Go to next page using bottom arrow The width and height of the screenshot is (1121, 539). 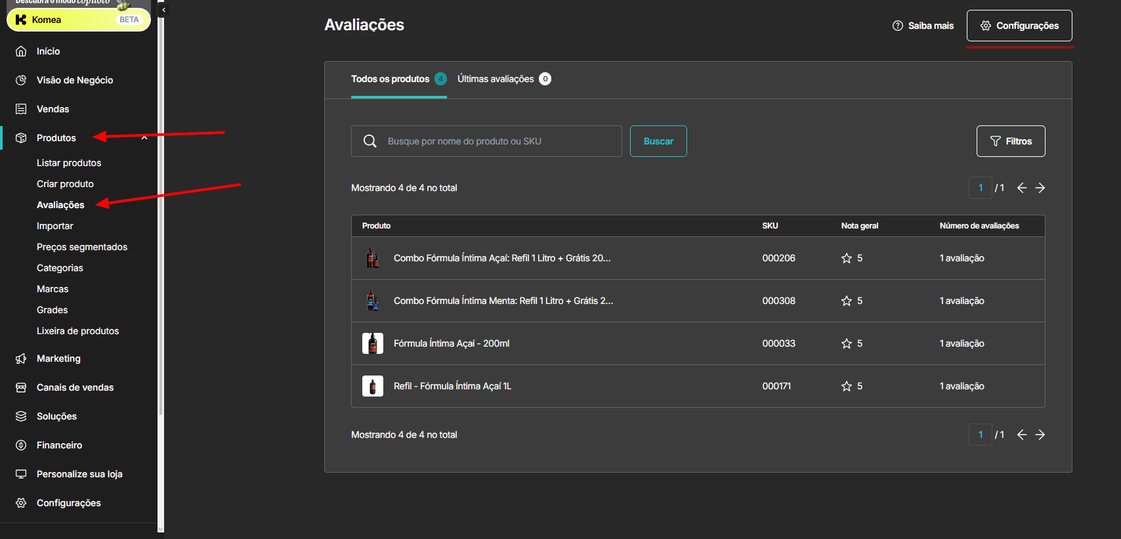coord(1040,435)
